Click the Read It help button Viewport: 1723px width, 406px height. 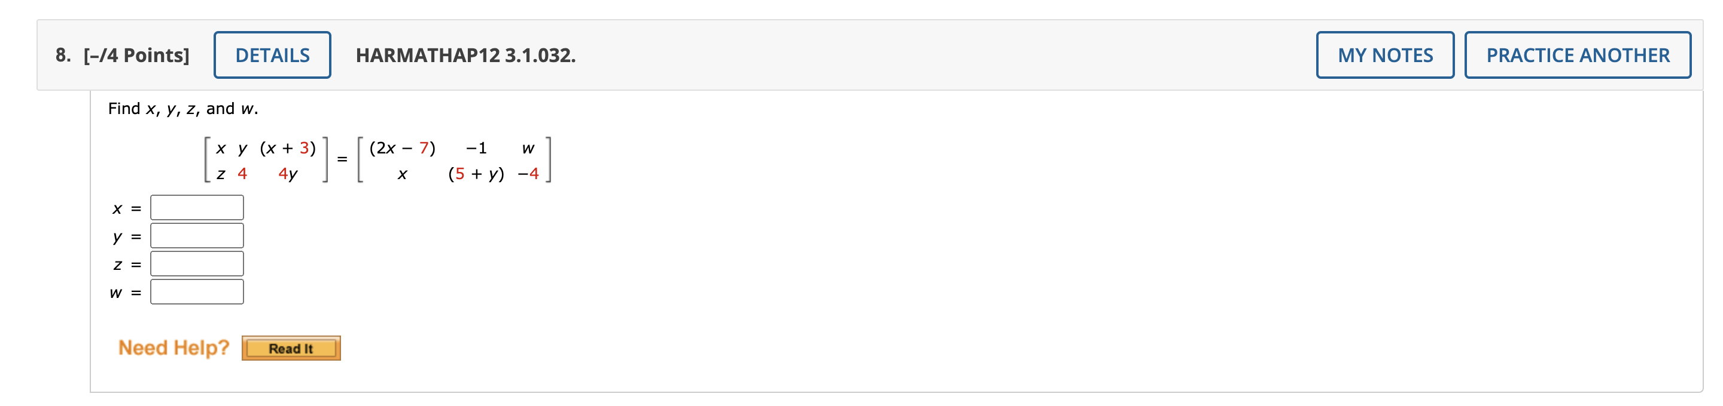(x=290, y=347)
